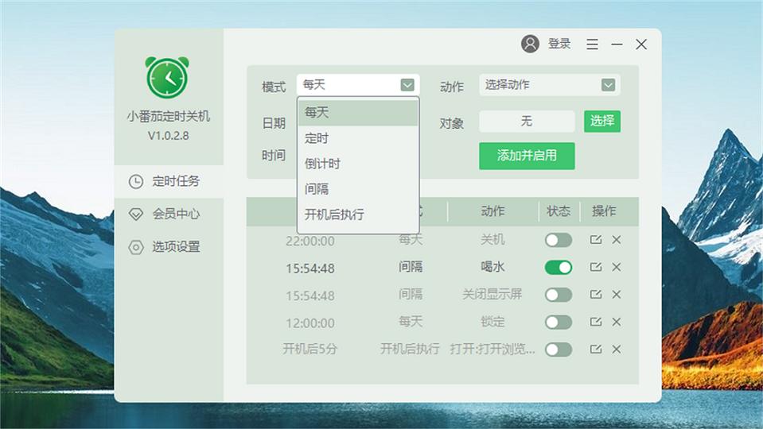Choose 开机后执行 option in mode list
The width and height of the screenshot is (763, 429).
(334, 214)
